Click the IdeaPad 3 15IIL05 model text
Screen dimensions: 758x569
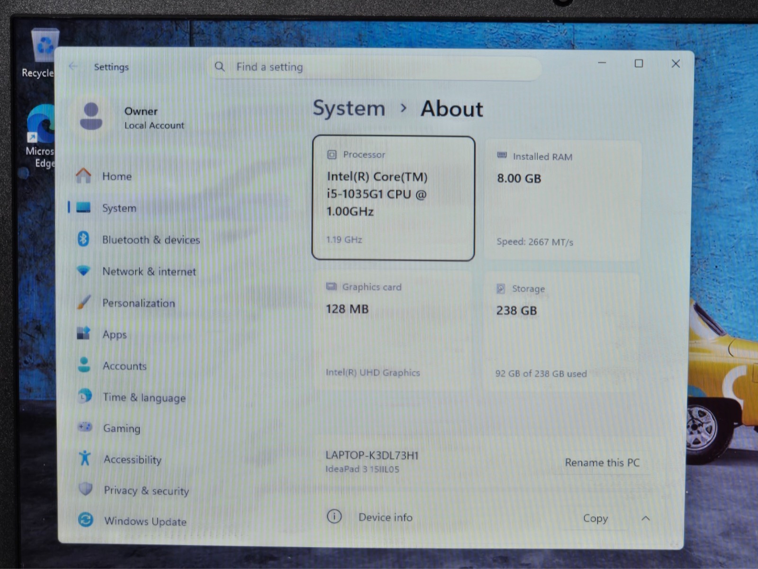(x=362, y=469)
